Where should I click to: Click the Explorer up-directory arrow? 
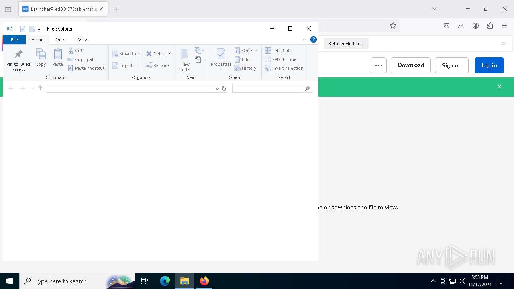(x=40, y=88)
